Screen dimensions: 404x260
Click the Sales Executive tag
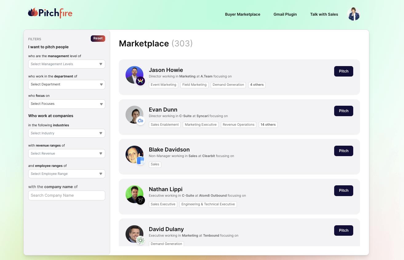[x=163, y=204]
